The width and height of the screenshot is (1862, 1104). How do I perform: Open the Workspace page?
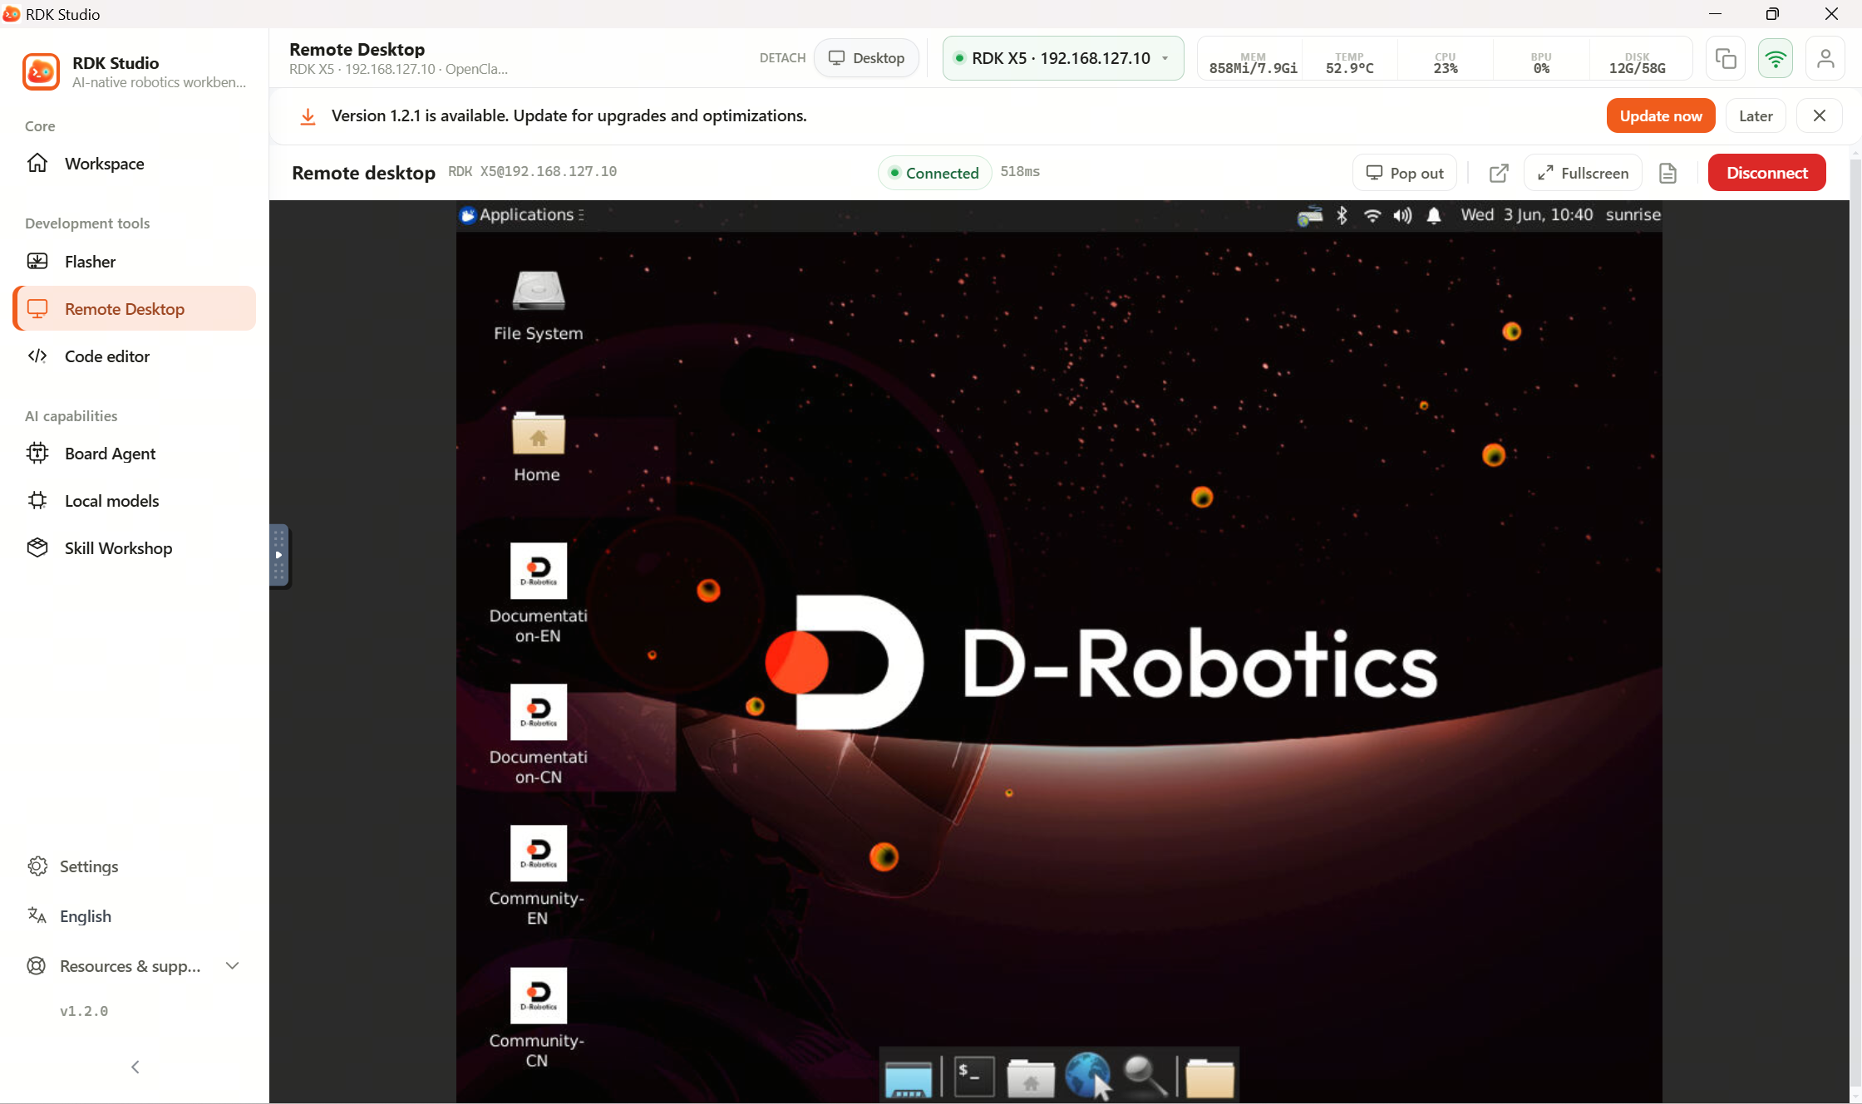[134, 164]
